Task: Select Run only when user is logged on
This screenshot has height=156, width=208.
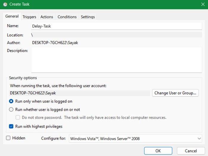Action: click(x=11, y=101)
